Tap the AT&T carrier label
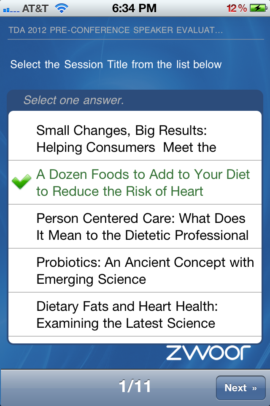 point(36,8)
